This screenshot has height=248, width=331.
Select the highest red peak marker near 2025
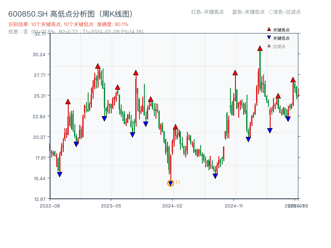tap(261, 49)
